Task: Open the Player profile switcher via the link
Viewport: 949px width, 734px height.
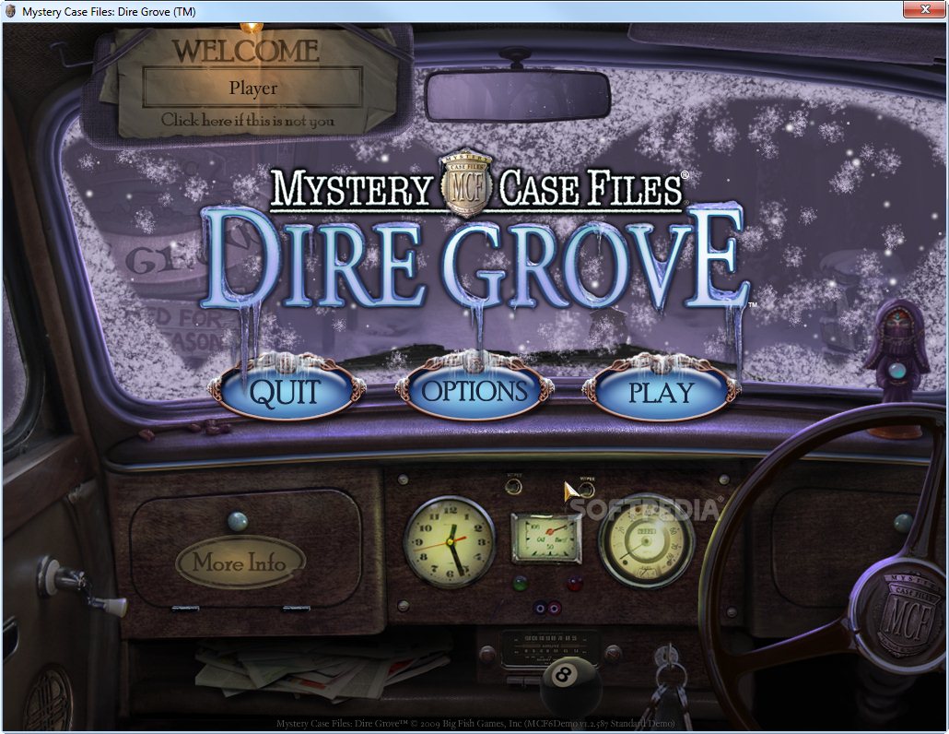Action: pos(252,118)
